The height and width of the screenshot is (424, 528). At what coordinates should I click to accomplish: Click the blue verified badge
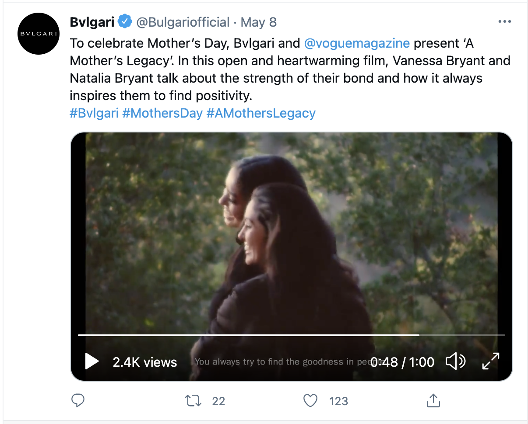coord(126,22)
